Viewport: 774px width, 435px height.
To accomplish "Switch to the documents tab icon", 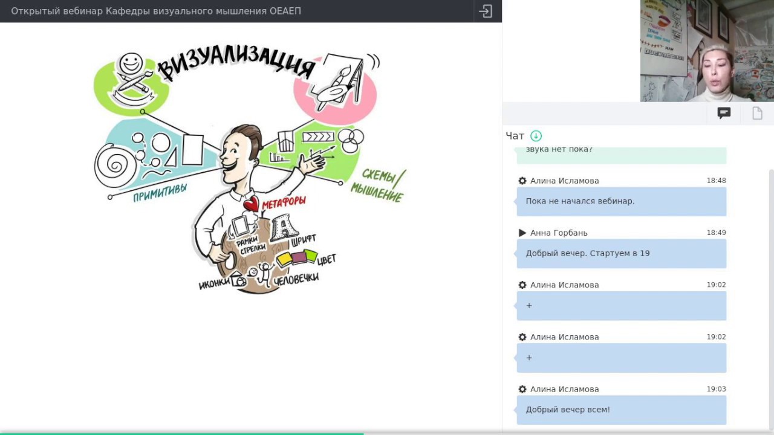I will coord(757,113).
